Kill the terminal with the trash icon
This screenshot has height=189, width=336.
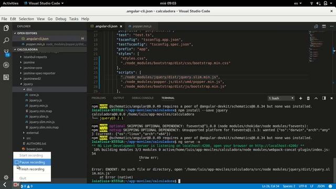tap(308, 98)
